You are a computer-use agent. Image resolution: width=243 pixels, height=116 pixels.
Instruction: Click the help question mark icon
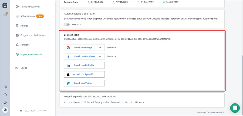(x=5, y=102)
